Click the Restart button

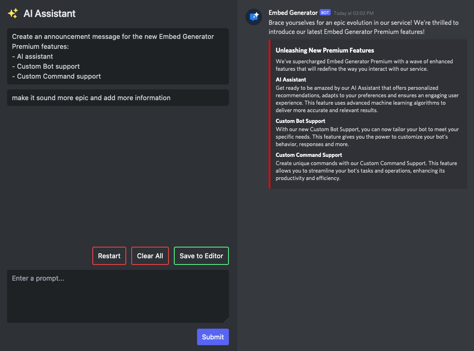(x=109, y=256)
